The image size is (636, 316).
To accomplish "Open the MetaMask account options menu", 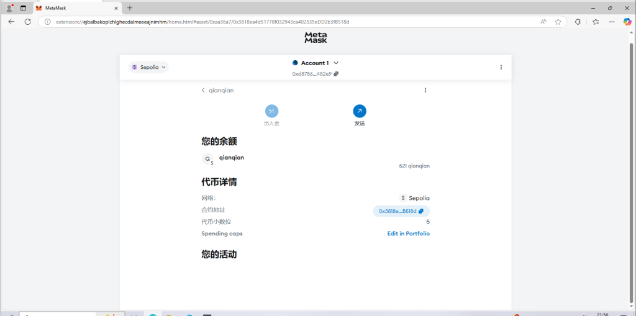I will pyautogui.click(x=501, y=67).
